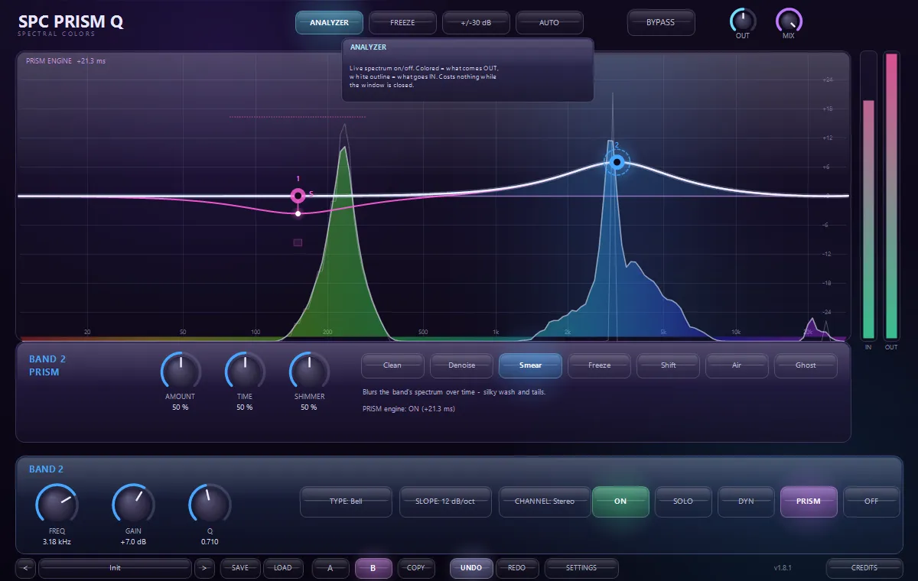Click the OUT gain knob
Viewport: 918px width, 581px height.
[x=743, y=20]
